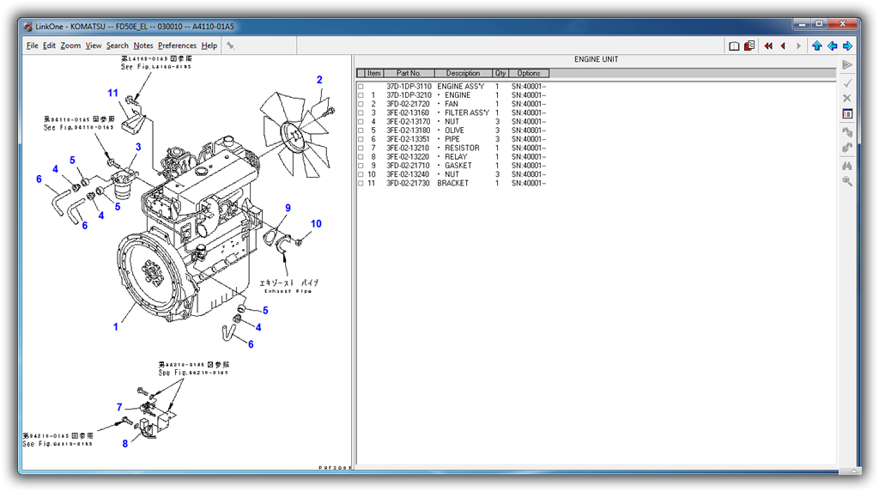Click the Exhaust Pipe label in diagram
Image resolution: width=879 pixels, height=492 pixels.
(x=288, y=291)
